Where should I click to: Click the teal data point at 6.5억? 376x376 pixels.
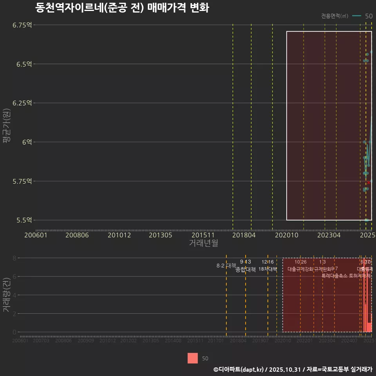(366, 61)
